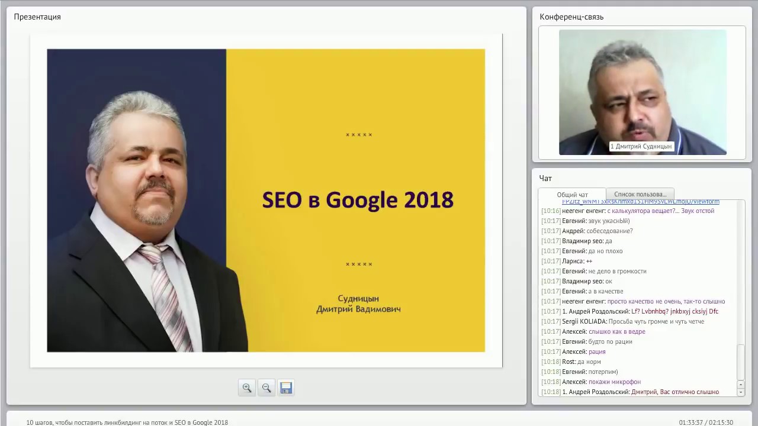This screenshot has width=758, height=426.
Task: Click the presenter webcam video
Action: point(643,92)
